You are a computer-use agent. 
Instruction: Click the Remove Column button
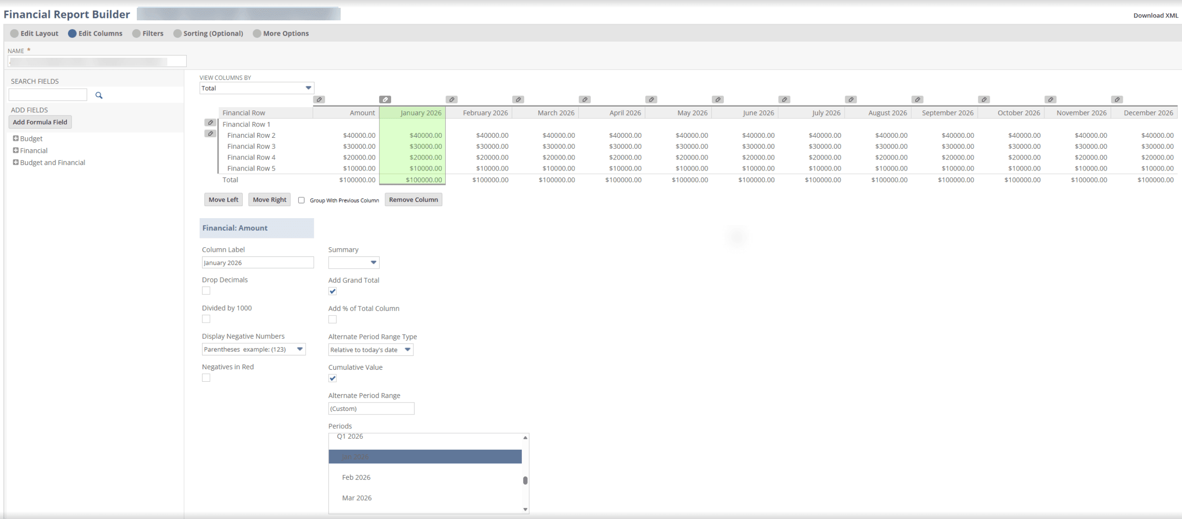(x=413, y=200)
